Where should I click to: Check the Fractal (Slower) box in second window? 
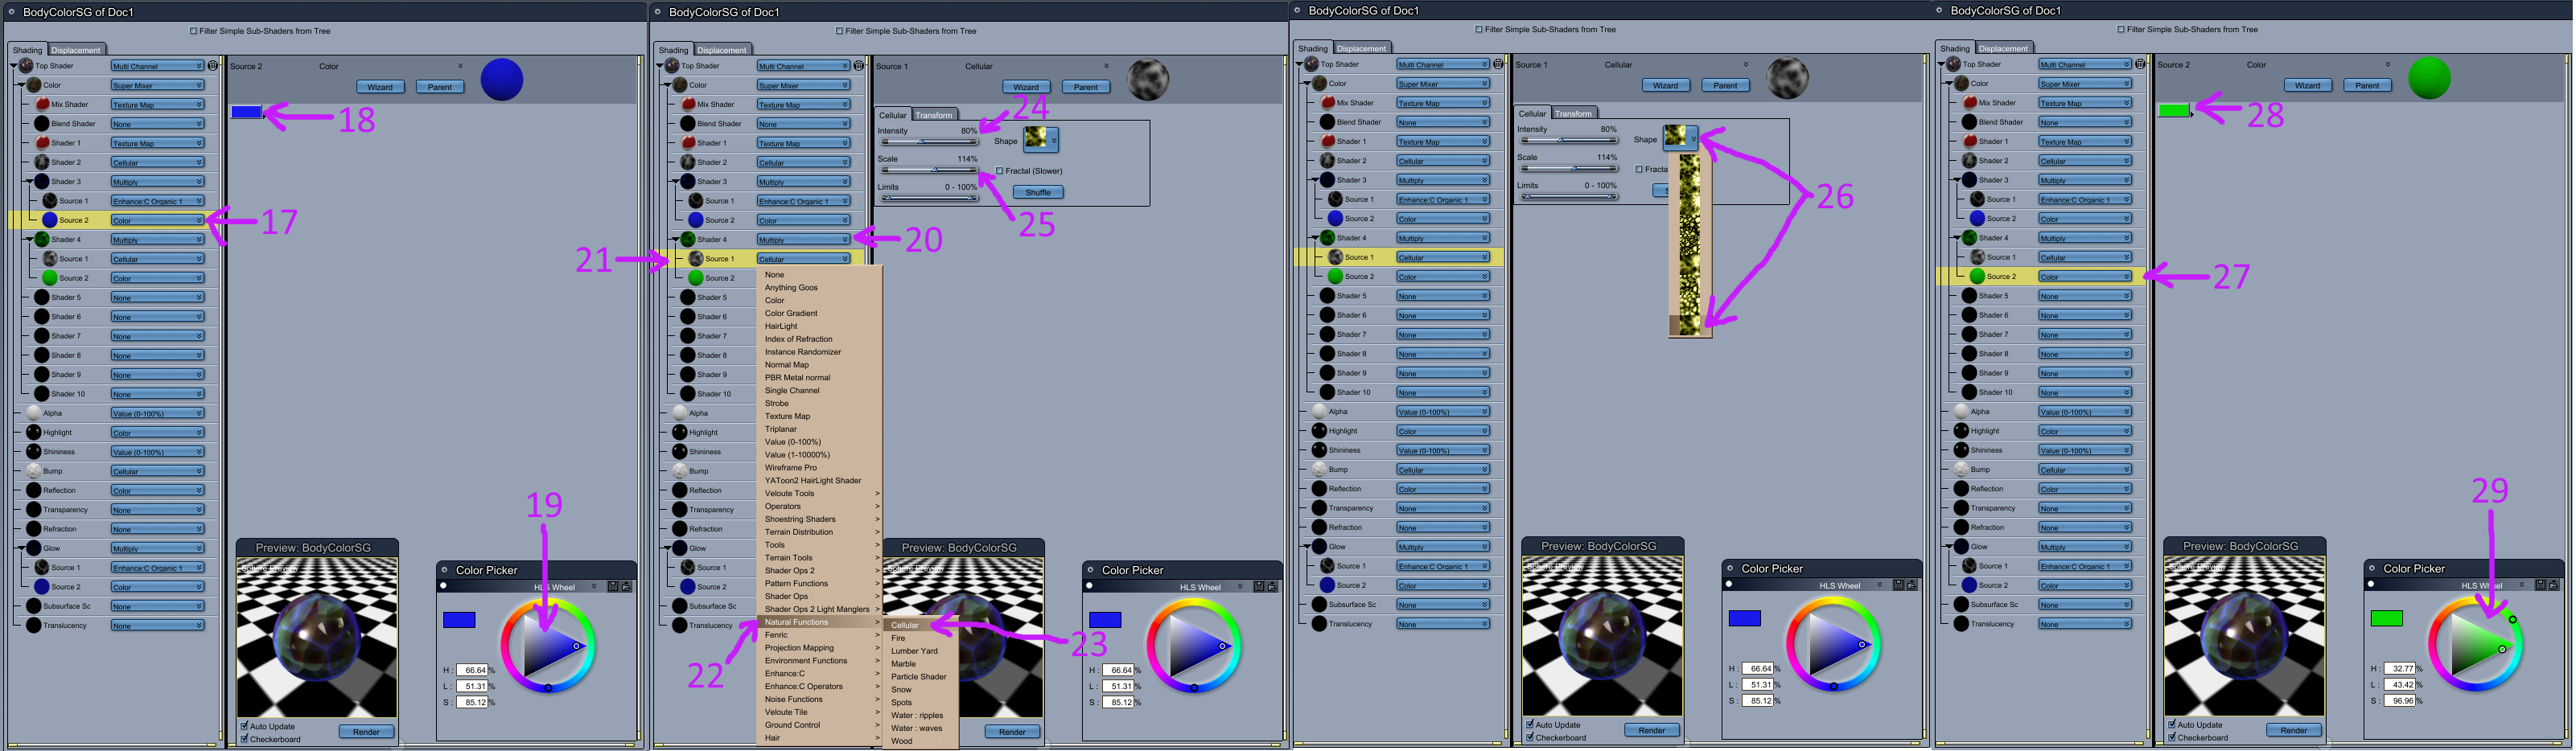tap(1000, 171)
